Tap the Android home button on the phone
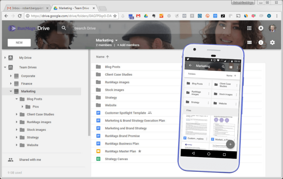Viewport: 283px width, 179px height. coord(209,154)
